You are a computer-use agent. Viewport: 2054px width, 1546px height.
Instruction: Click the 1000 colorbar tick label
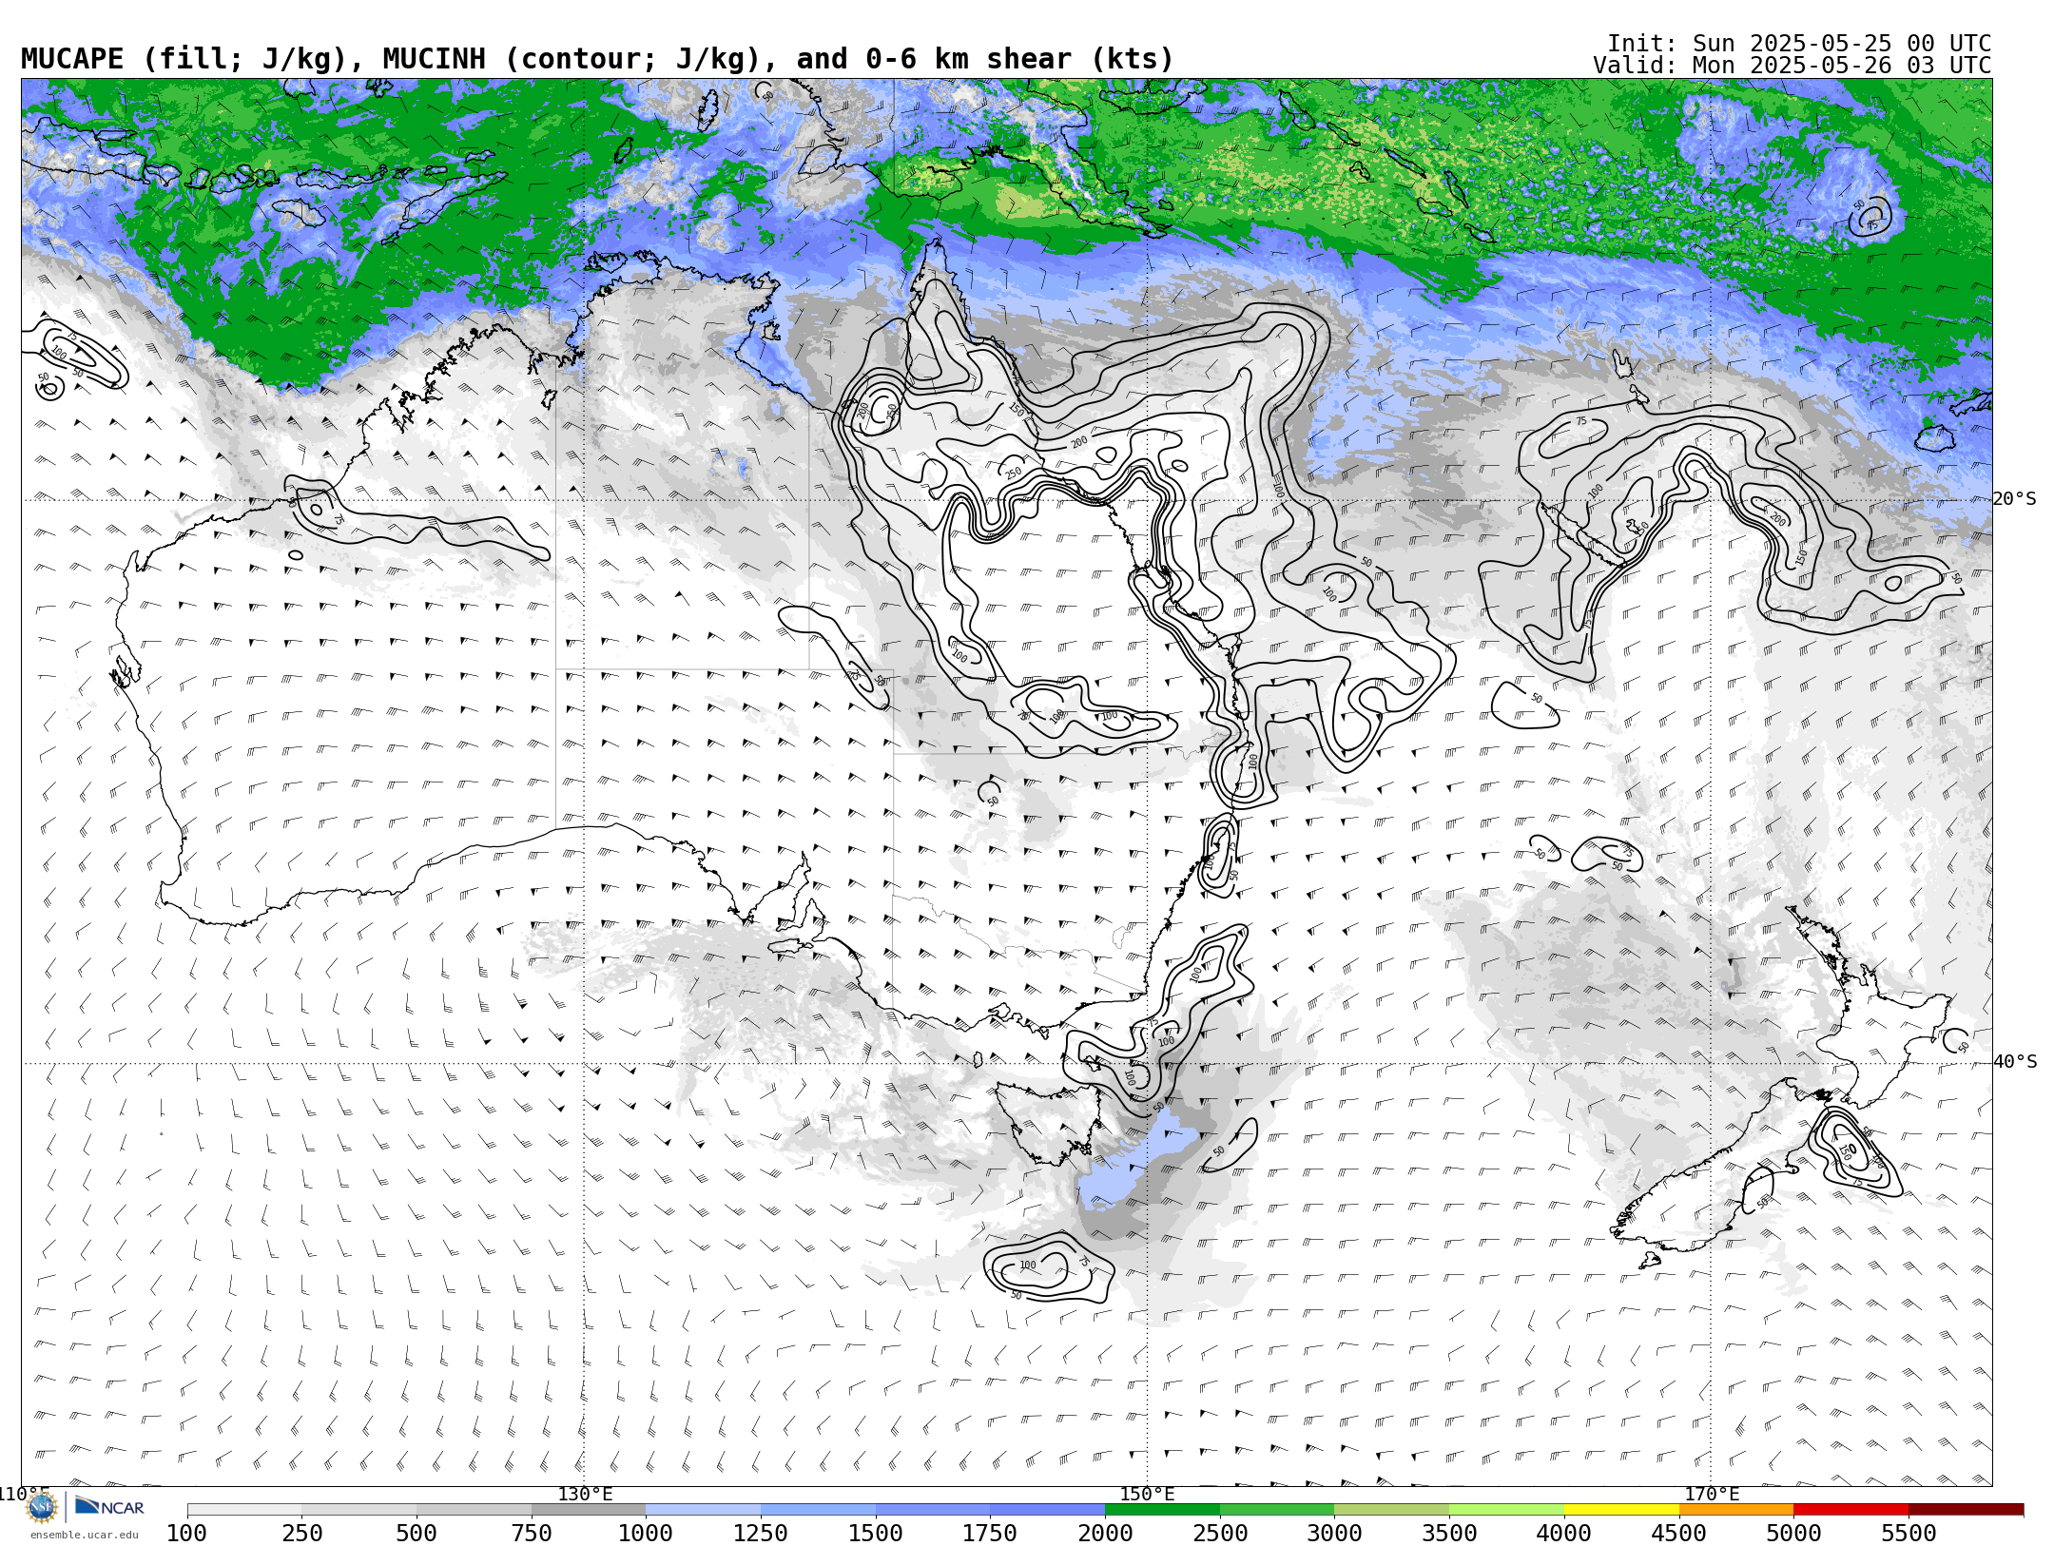(646, 1533)
